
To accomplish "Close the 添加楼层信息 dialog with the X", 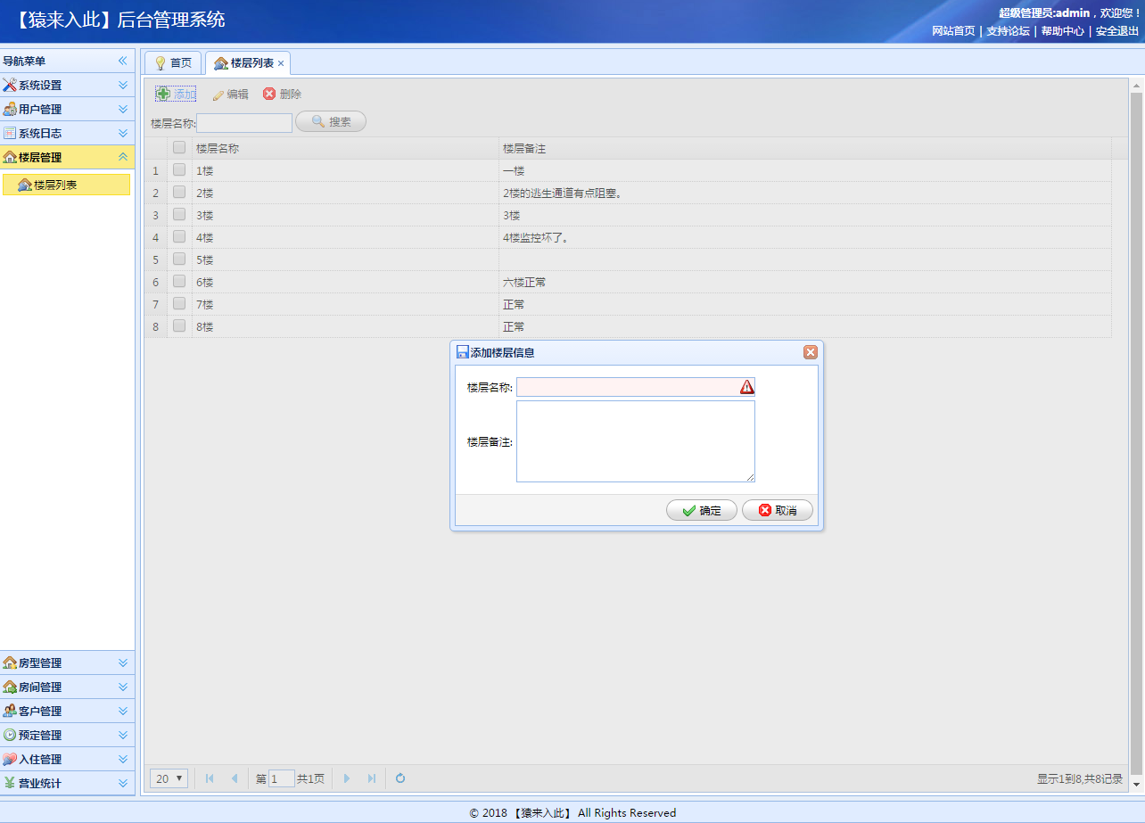I will coord(811,352).
